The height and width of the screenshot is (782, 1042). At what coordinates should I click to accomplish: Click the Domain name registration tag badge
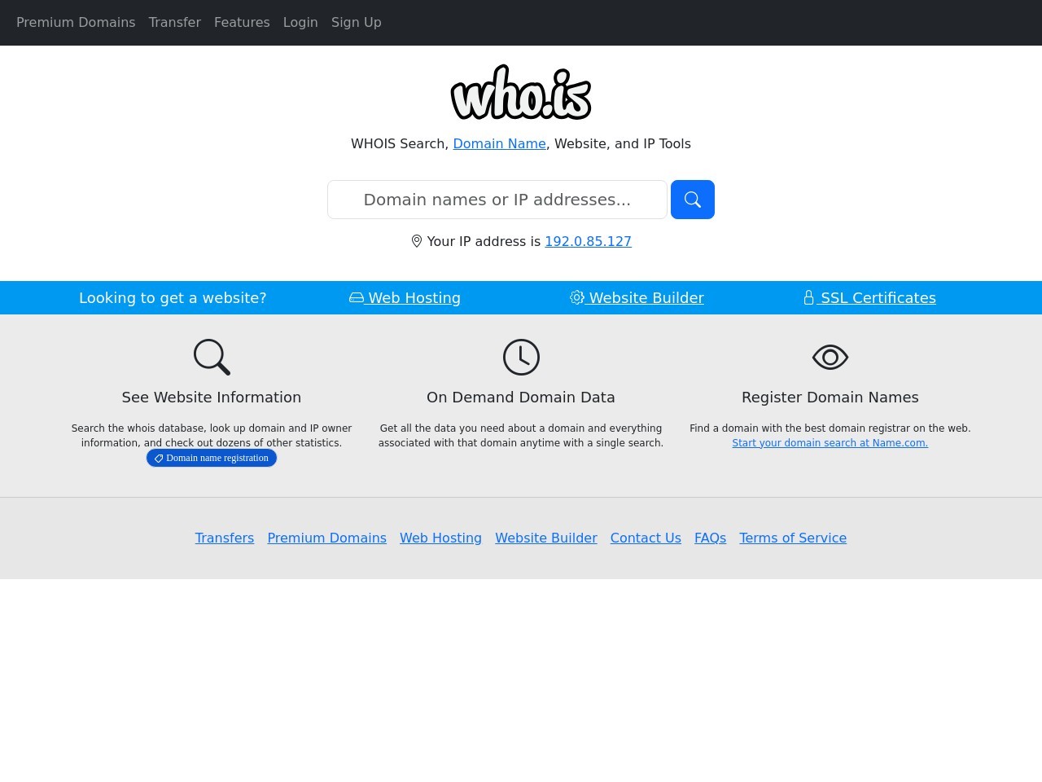coord(212,458)
